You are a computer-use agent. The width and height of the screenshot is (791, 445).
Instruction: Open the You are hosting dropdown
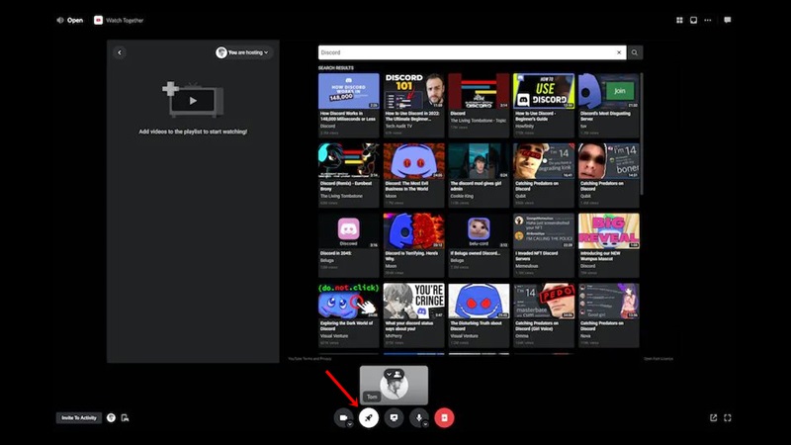[242, 52]
